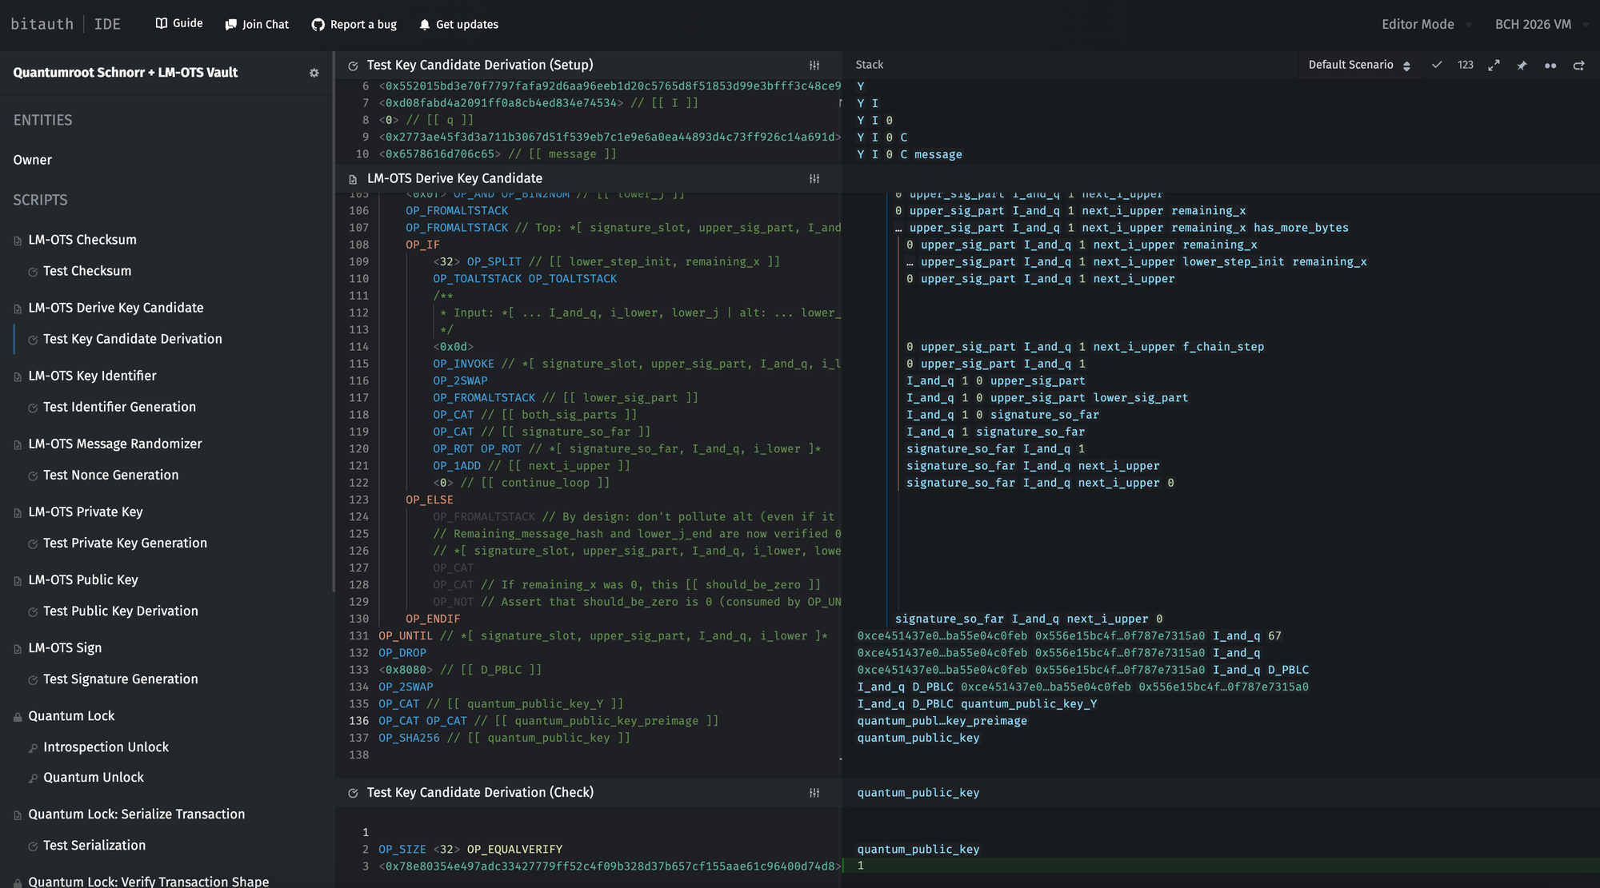
Task: Open the BCH 2026 VM version selector
Action: pyautogui.click(x=1538, y=24)
